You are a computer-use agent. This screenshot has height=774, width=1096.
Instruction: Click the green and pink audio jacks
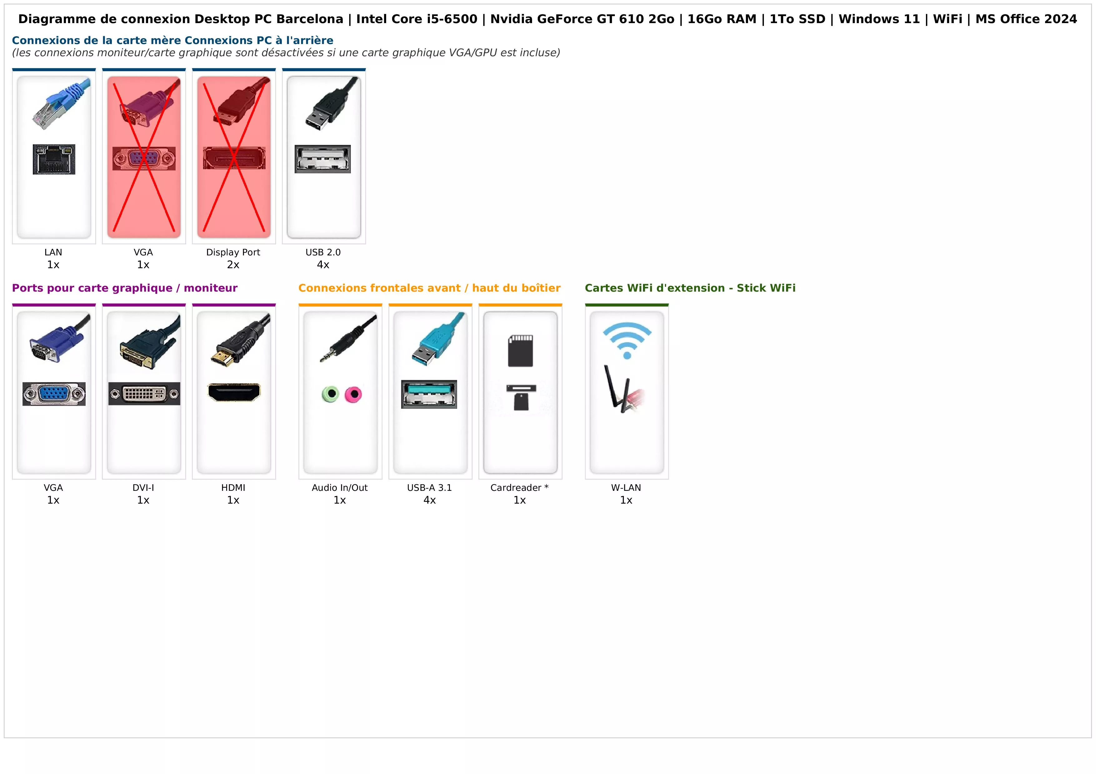(342, 394)
